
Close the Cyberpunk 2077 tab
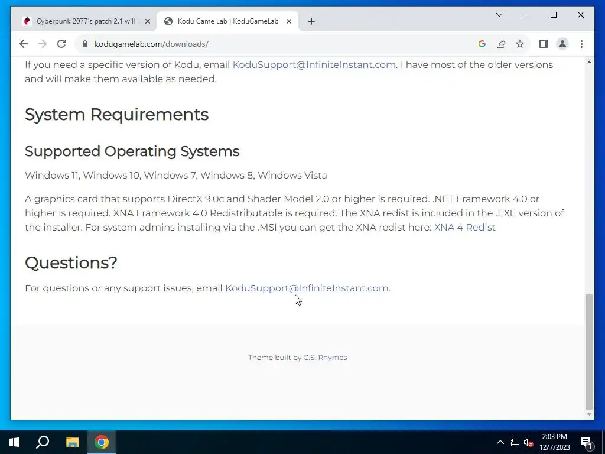pos(147,22)
